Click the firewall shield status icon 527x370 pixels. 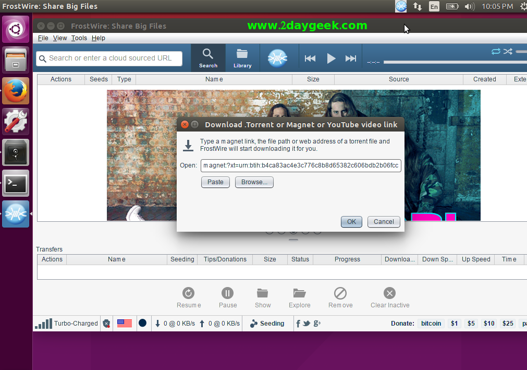(106, 324)
